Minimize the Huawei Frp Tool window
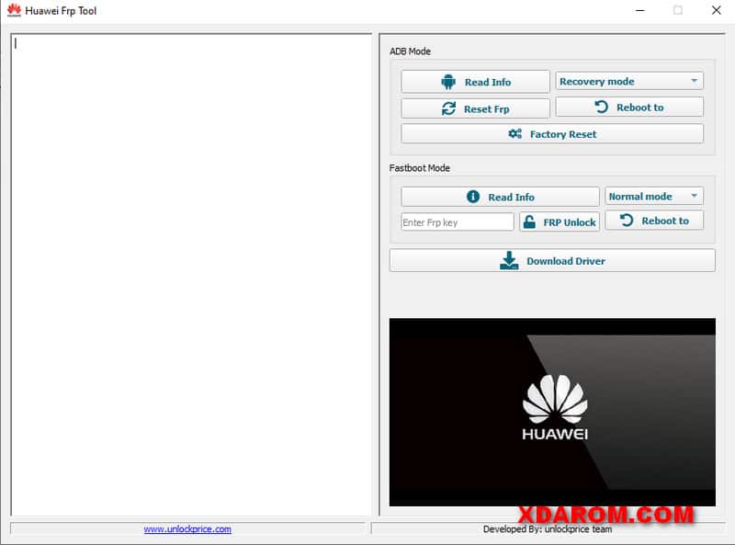The height and width of the screenshot is (545, 735). (x=639, y=10)
